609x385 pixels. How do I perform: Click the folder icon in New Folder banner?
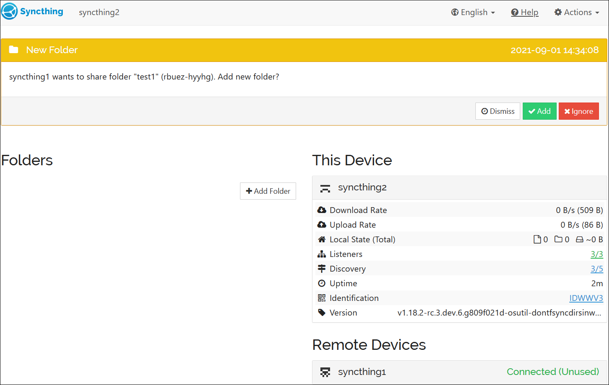point(14,49)
